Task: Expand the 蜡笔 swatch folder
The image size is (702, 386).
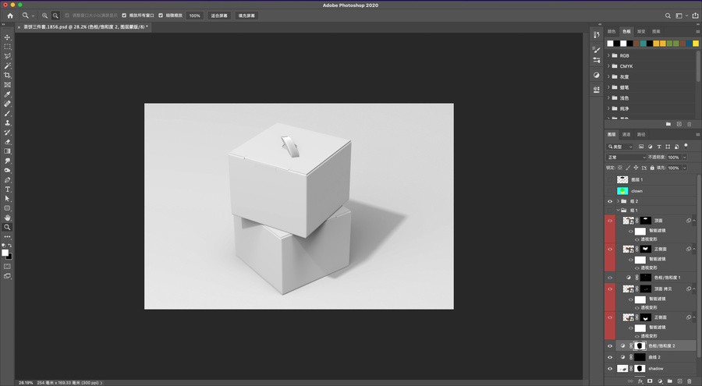Action: [608, 87]
